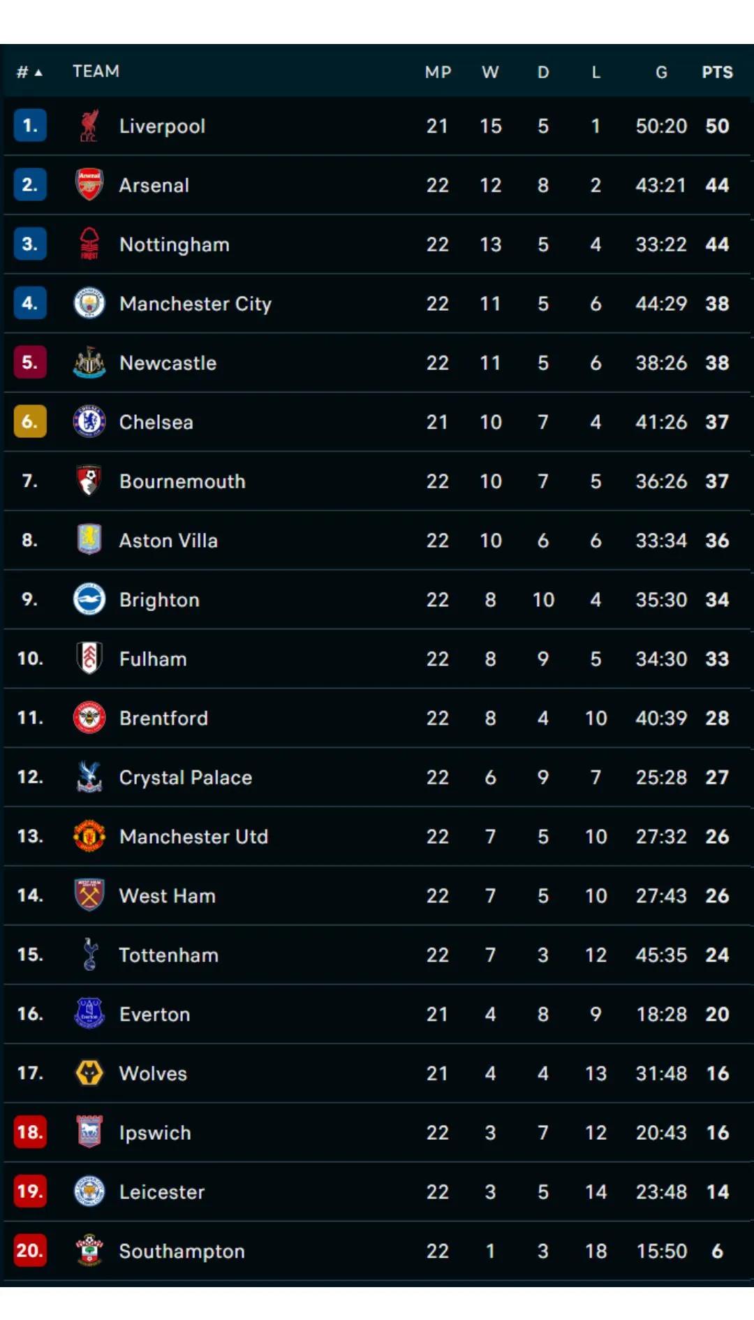Screen dimensions: 754x1320
Task: Sort by MP matches played header
Action: 438,72
